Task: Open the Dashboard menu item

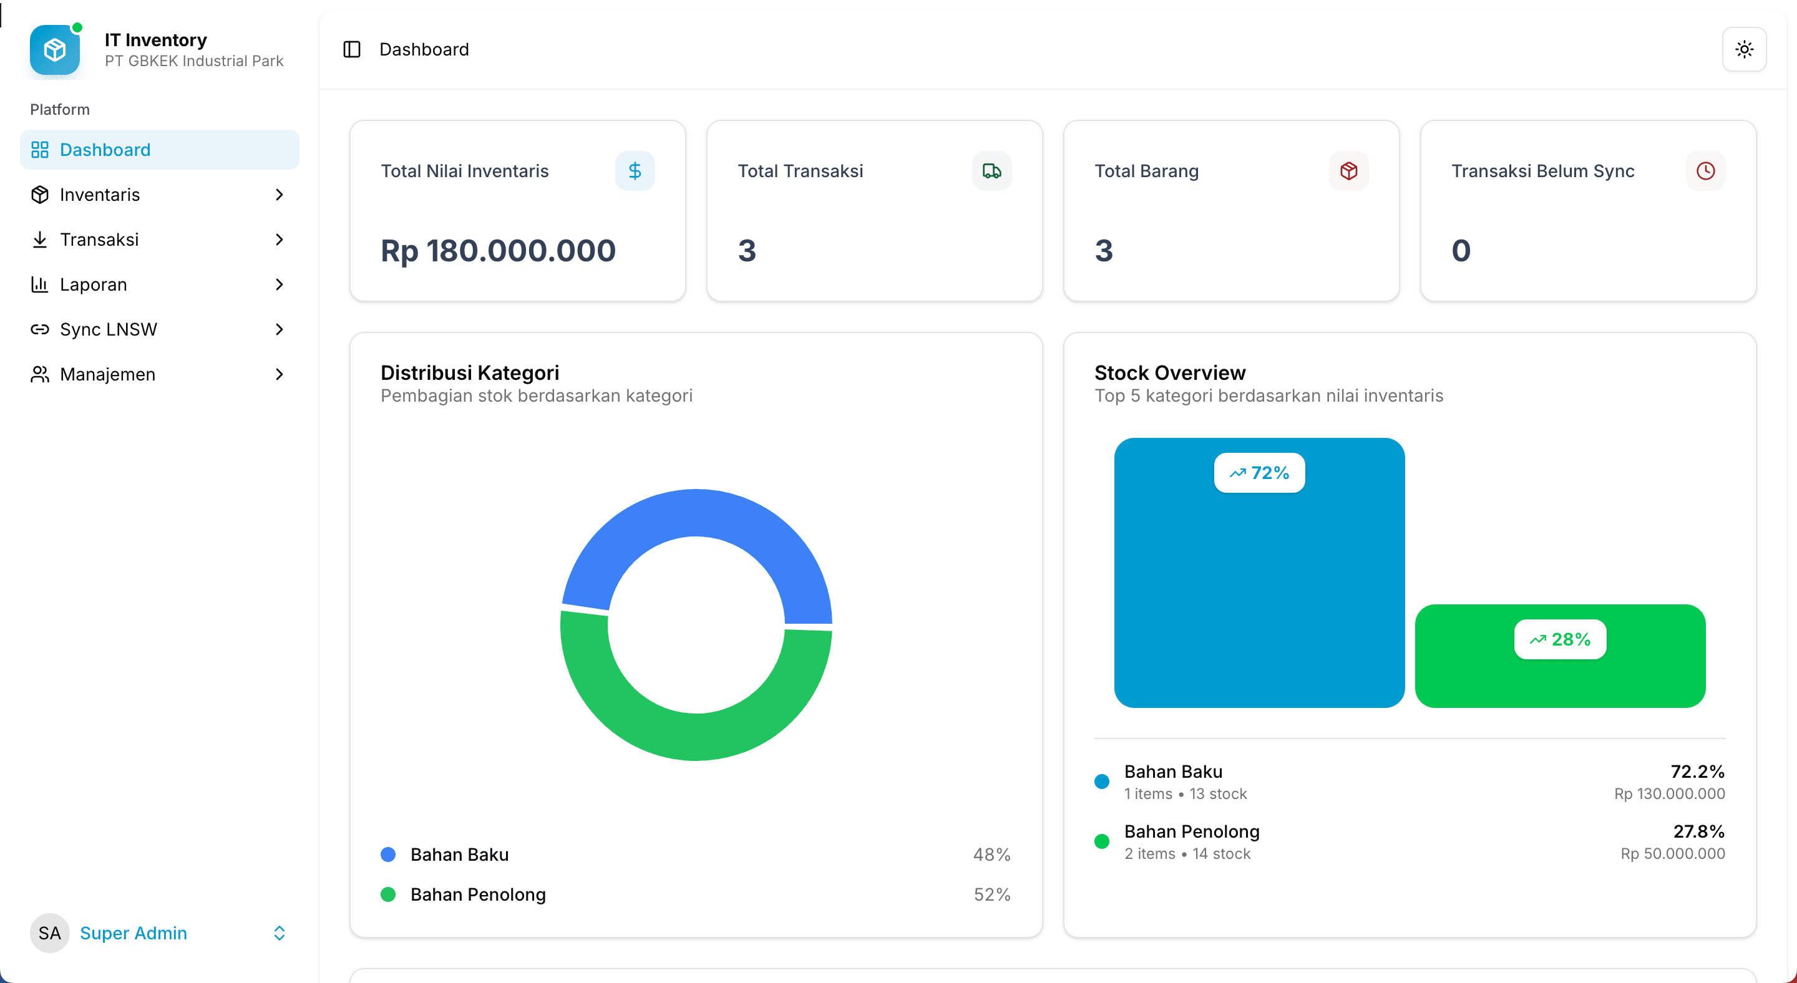Action: tap(160, 149)
